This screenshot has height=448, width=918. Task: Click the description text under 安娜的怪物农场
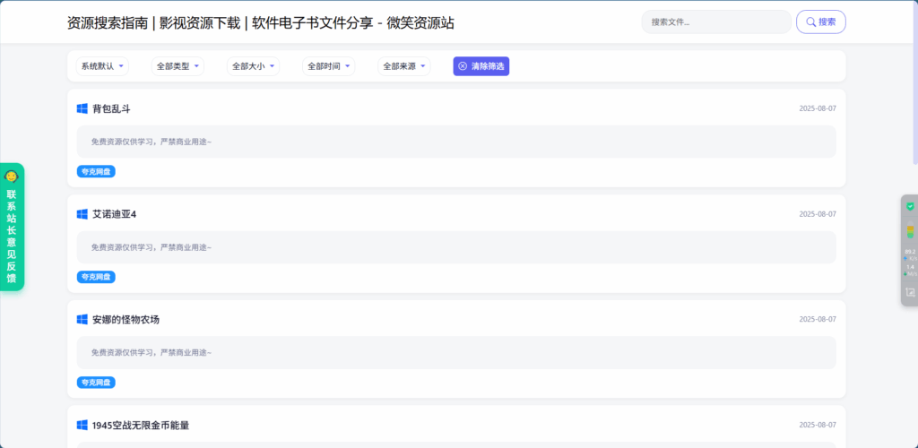(151, 353)
